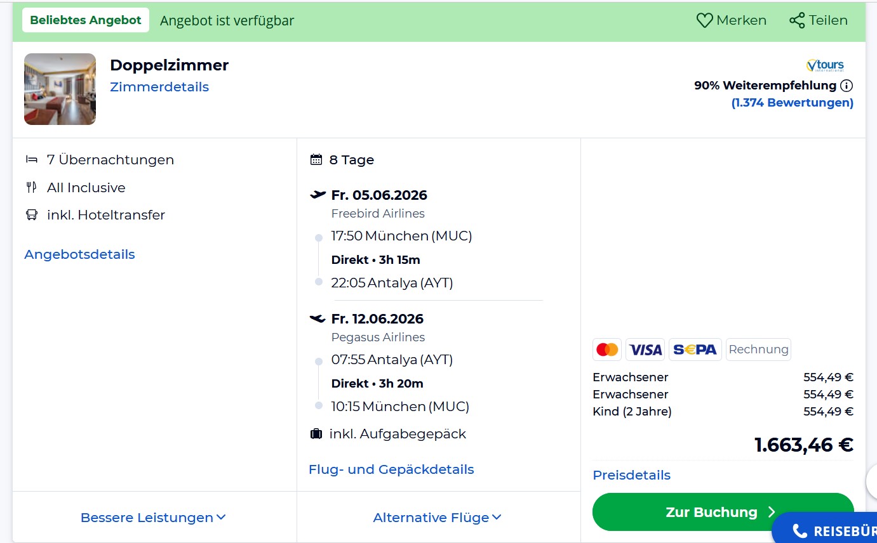Viewport: 877px width, 543px height.
Task: Open the 1.374 Bewertungen reviews link
Action: [x=792, y=103]
